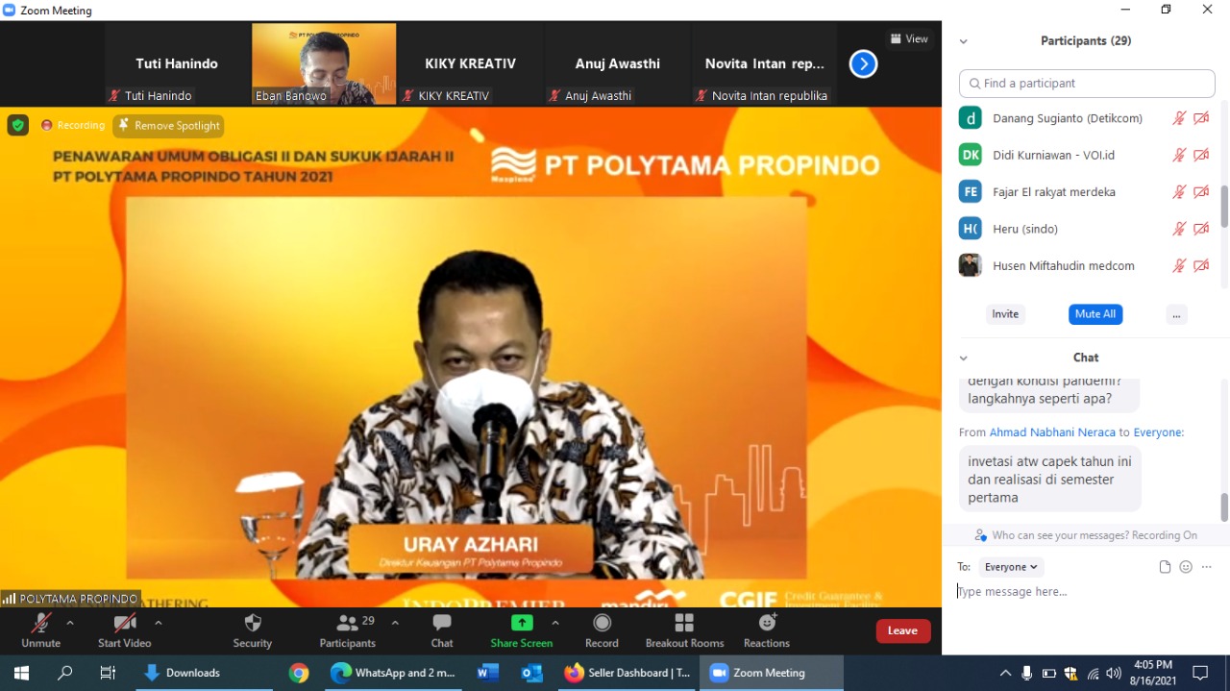Click the Find a participant search field
The height and width of the screenshot is (691, 1230).
pyautogui.click(x=1087, y=84)
